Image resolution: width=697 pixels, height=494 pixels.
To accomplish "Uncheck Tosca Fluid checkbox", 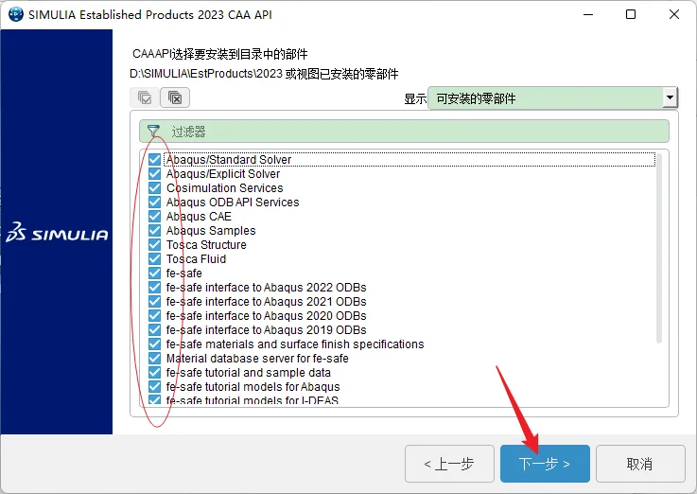I will (x=154, y=258).
